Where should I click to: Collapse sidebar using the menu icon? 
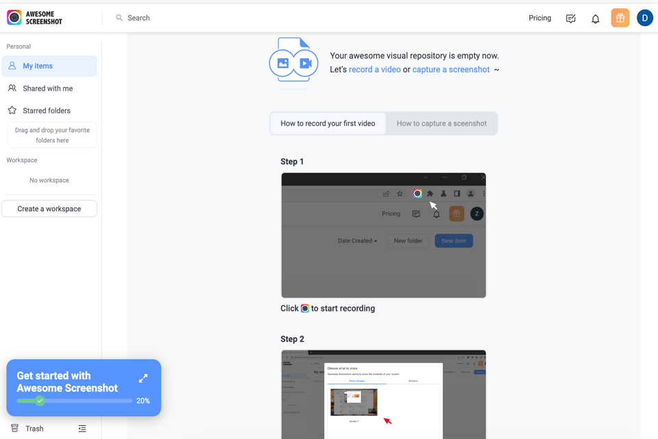[x=82, y=429]
